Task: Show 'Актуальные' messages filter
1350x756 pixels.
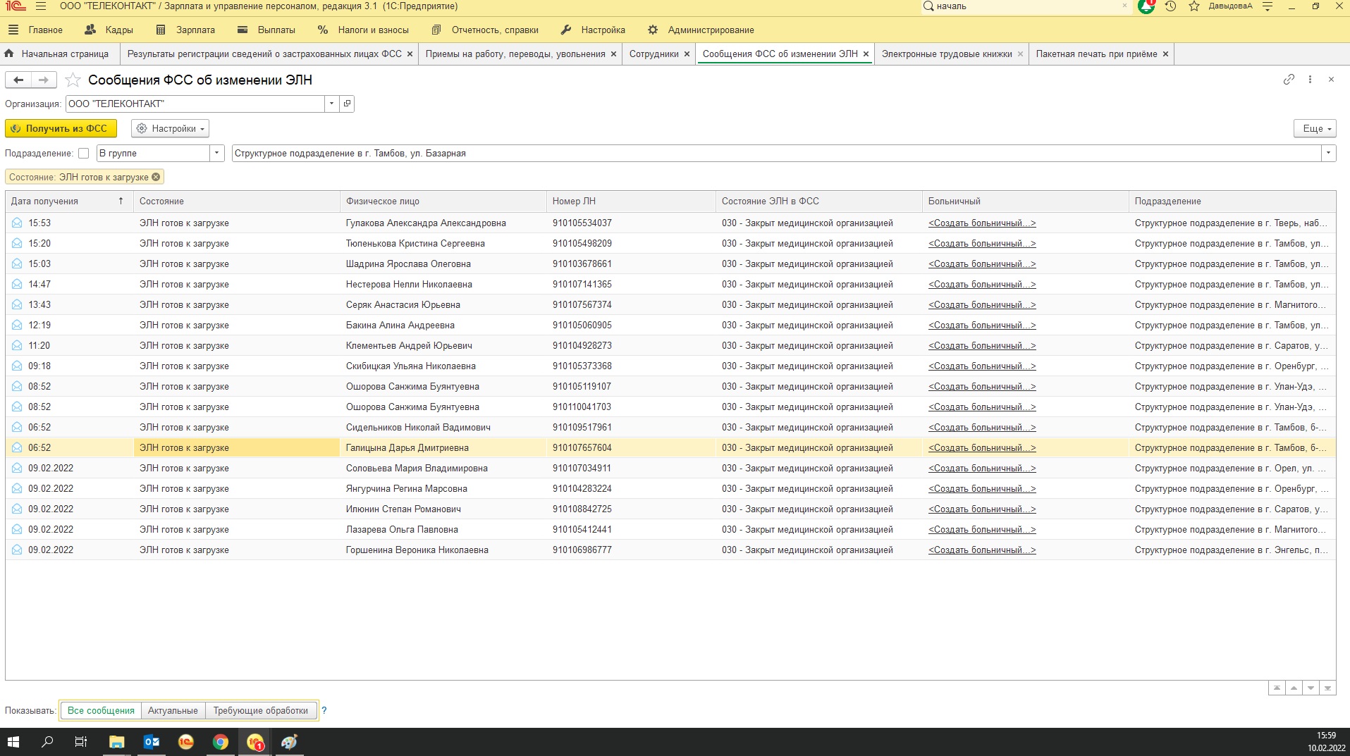Action: coord(173,710)
